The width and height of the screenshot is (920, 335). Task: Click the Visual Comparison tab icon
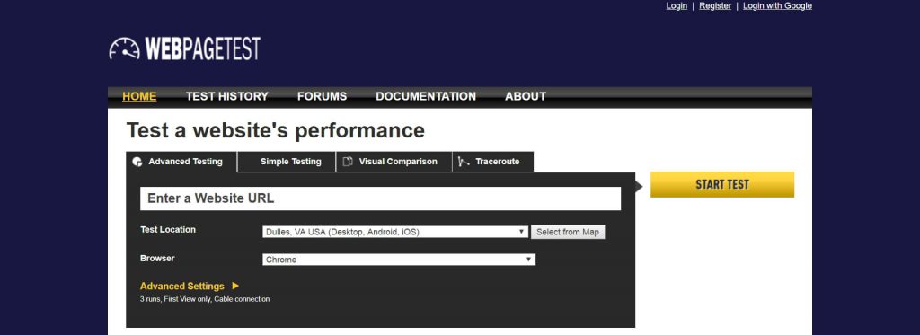point(348,162)
